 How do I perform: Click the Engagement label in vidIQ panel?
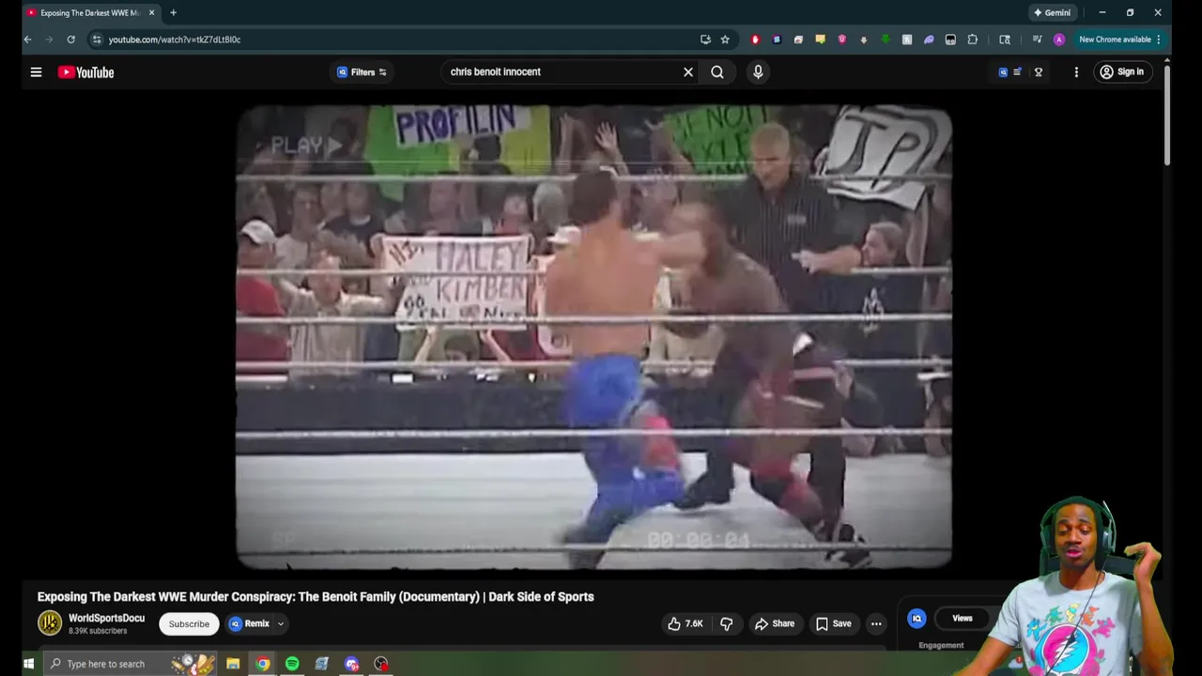941,645
